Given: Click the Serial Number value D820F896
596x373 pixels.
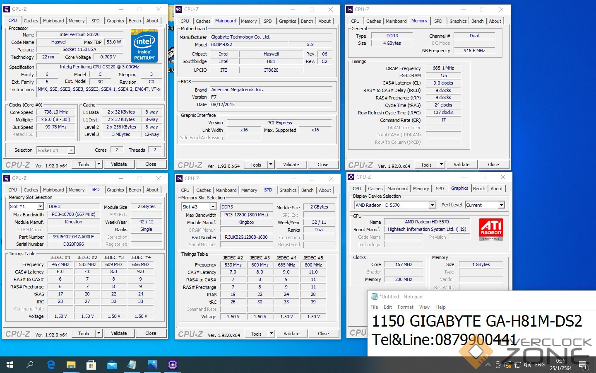Looking at the screenshot, I should coord(74,244).
